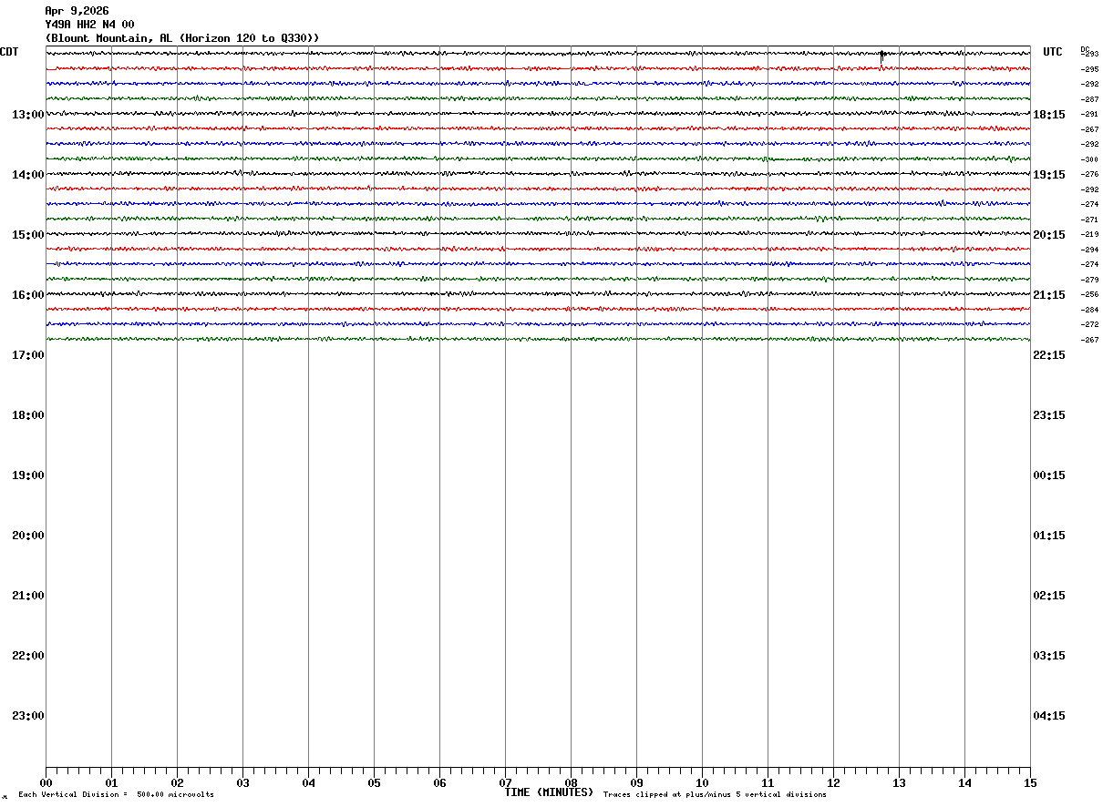
Task: Click the '17:00' CDT hour label
Action: tap(28, 354)
